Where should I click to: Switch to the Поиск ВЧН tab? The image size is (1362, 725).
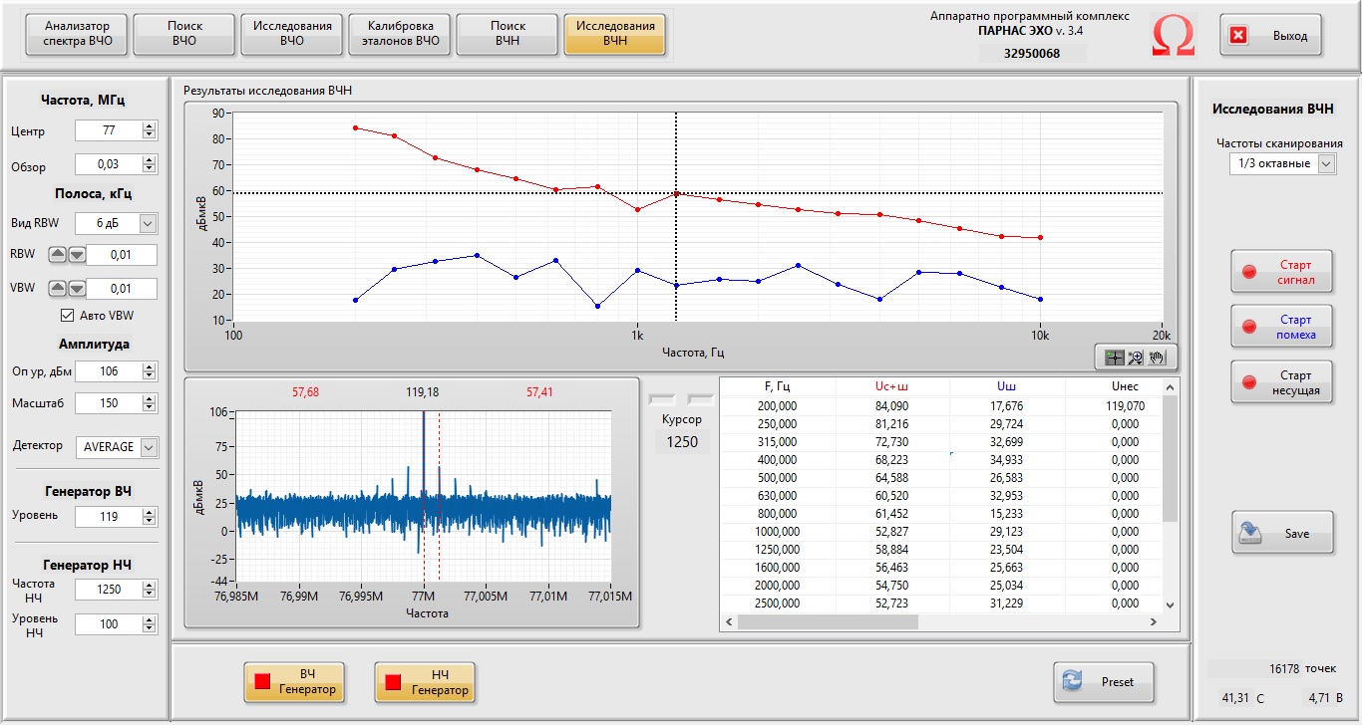pyautogui.click(x=508, y=34)
